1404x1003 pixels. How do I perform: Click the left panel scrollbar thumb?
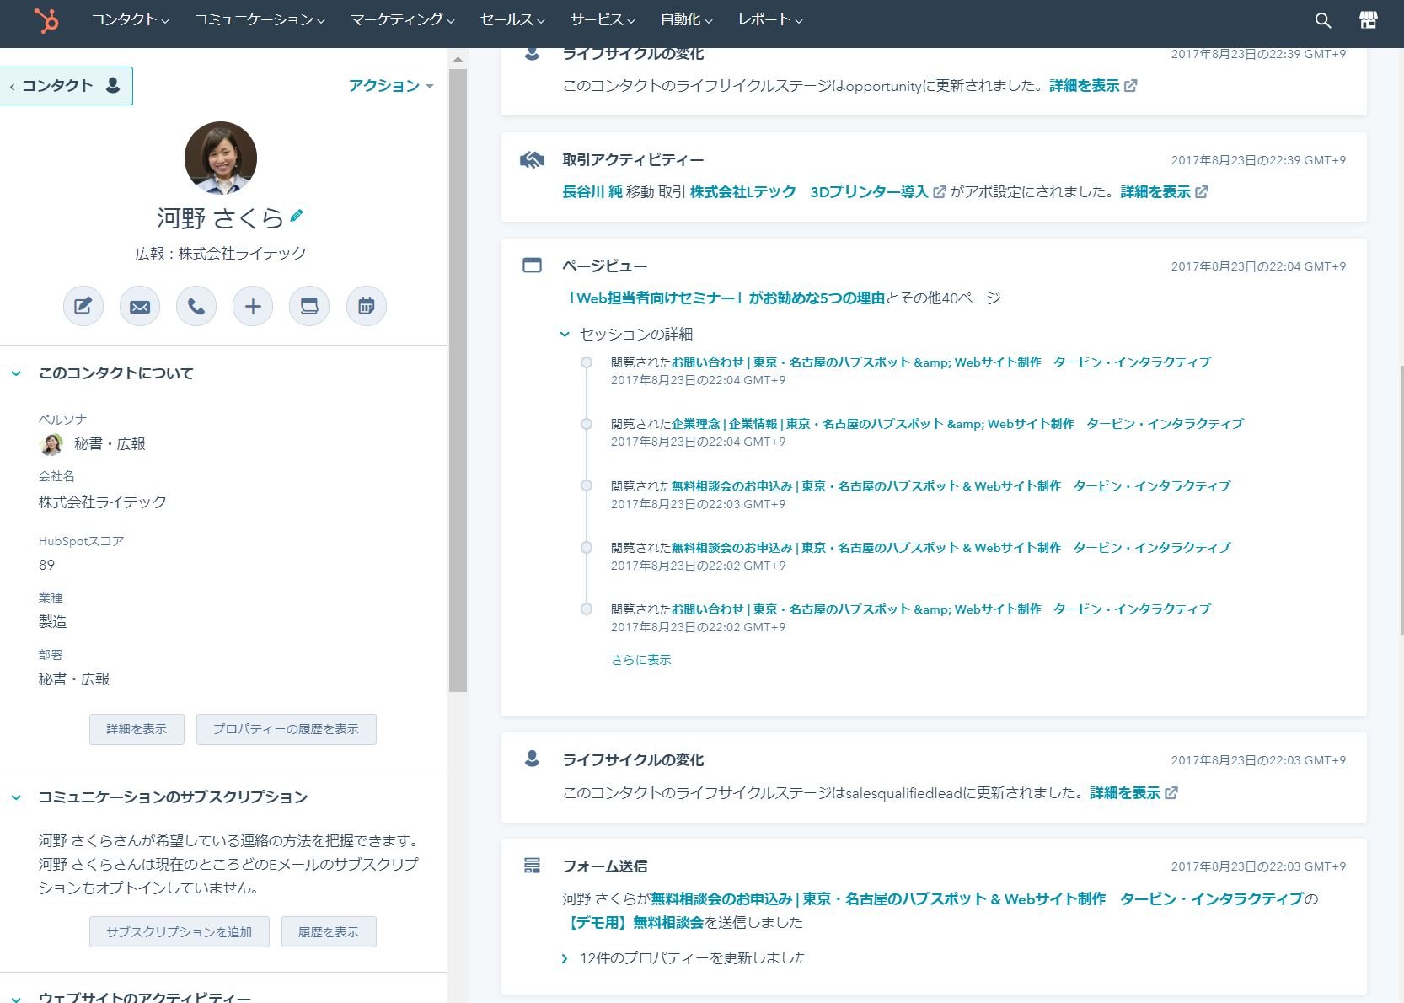point(458,380)
